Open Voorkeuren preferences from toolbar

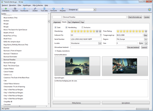click(x=24, y=9)
